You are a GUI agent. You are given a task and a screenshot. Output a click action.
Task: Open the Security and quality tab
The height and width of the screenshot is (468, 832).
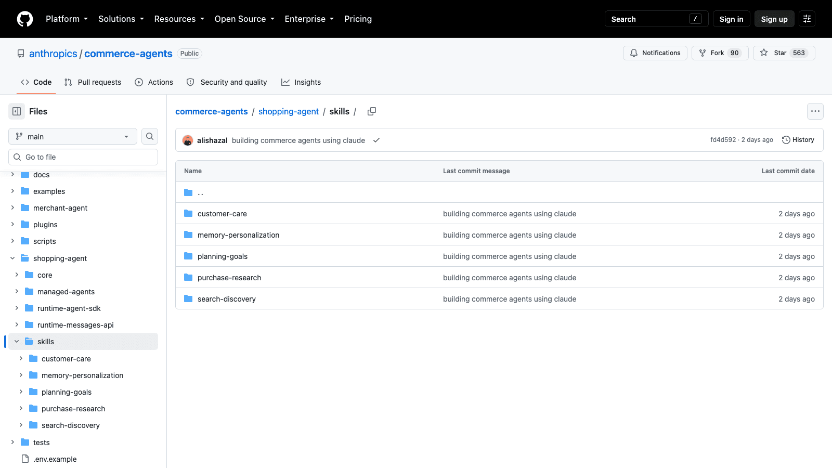pos(227,82)
